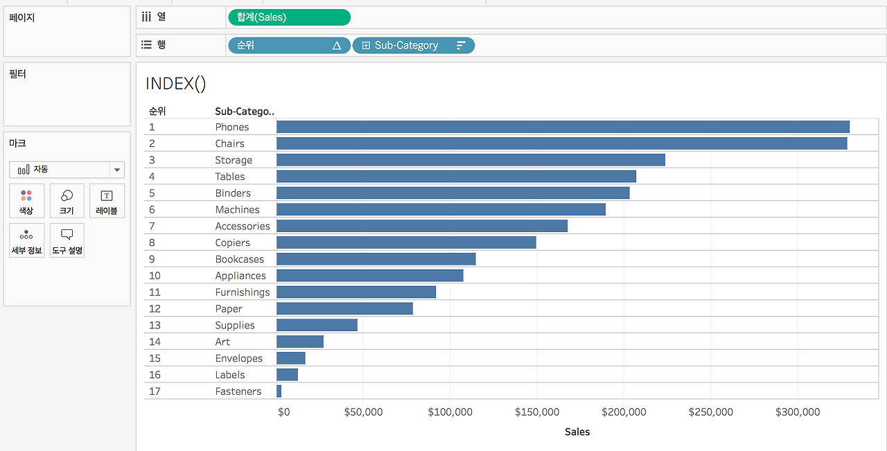Click the Filters (필터) shelf
Viewport: 887px width, 451px height.
[67, 94]
